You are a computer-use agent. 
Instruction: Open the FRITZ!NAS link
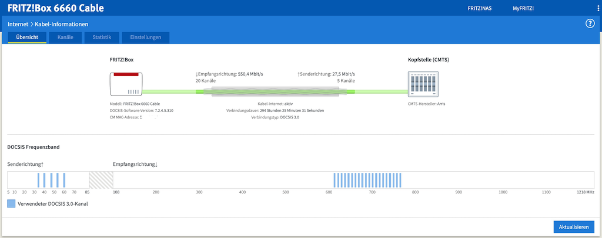point(479,8)
